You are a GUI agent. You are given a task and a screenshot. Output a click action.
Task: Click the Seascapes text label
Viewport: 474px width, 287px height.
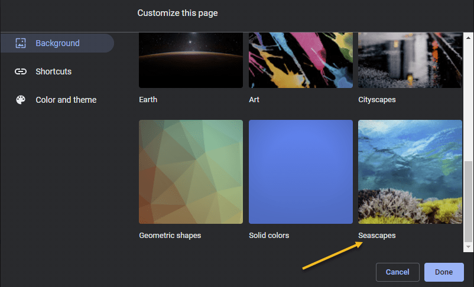(x=376, y=235)
